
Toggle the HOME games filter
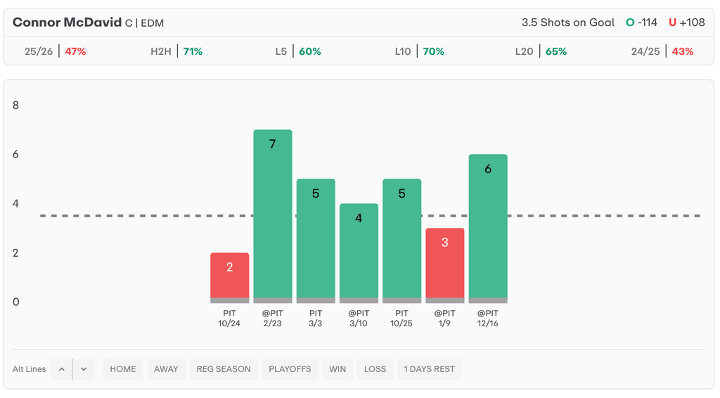click(123, 369)
